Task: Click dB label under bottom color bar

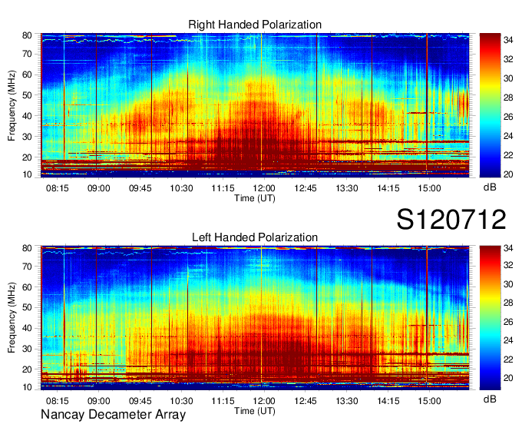Action: (x=490, y=399)
